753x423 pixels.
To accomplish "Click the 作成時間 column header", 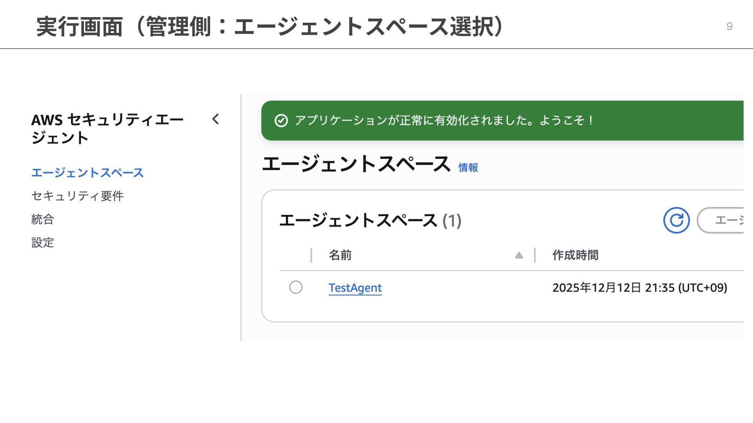I will [575, 255].
